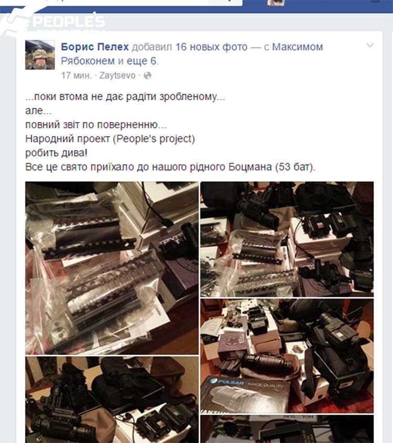The width and height of the screenshot is (393, 443).
Task: Click post text line mentioning Боцмана (53 бат)
Action: point(170,167)
